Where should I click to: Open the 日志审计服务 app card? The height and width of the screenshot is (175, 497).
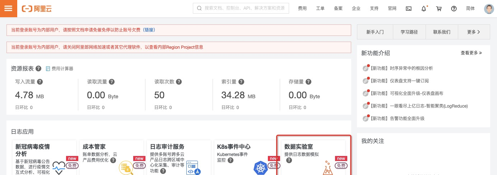178,157
